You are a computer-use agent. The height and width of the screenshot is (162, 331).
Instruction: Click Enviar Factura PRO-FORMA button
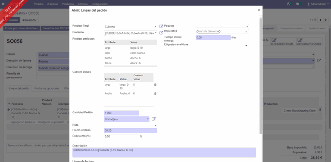click(x=56, y=28)
